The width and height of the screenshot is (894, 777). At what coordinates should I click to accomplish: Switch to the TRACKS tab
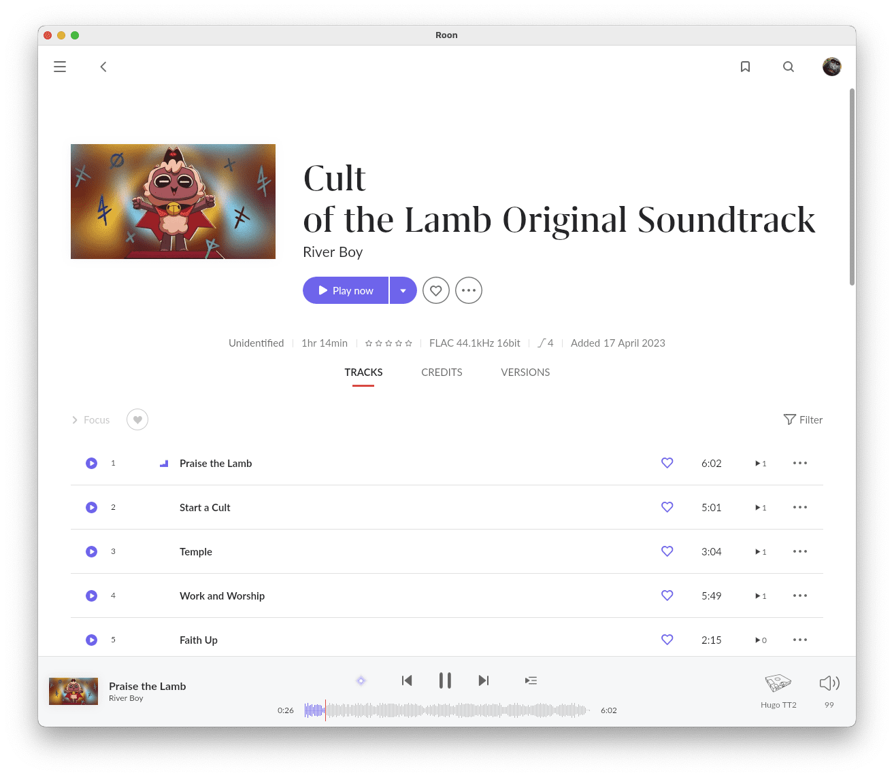363,373
